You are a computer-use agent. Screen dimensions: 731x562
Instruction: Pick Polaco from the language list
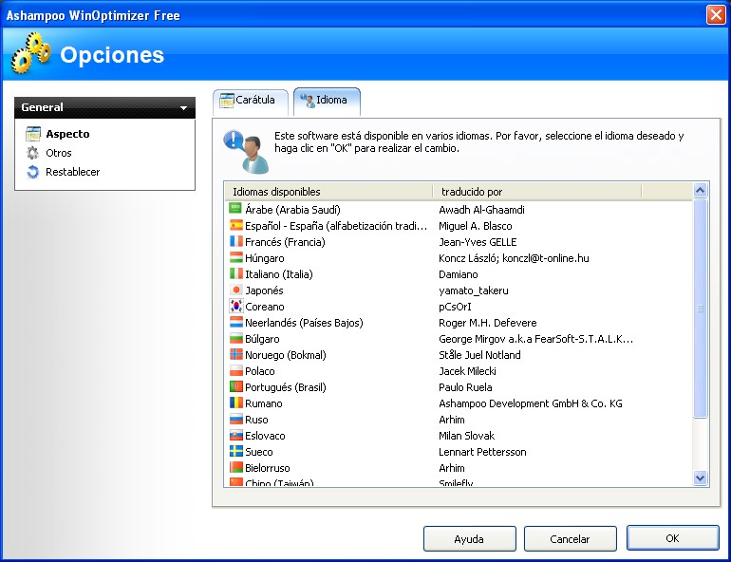point(260,371)
